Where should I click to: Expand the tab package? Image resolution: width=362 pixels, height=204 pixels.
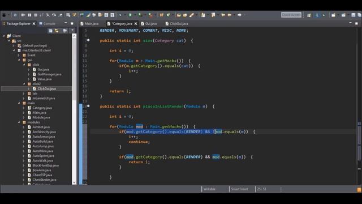24,93
